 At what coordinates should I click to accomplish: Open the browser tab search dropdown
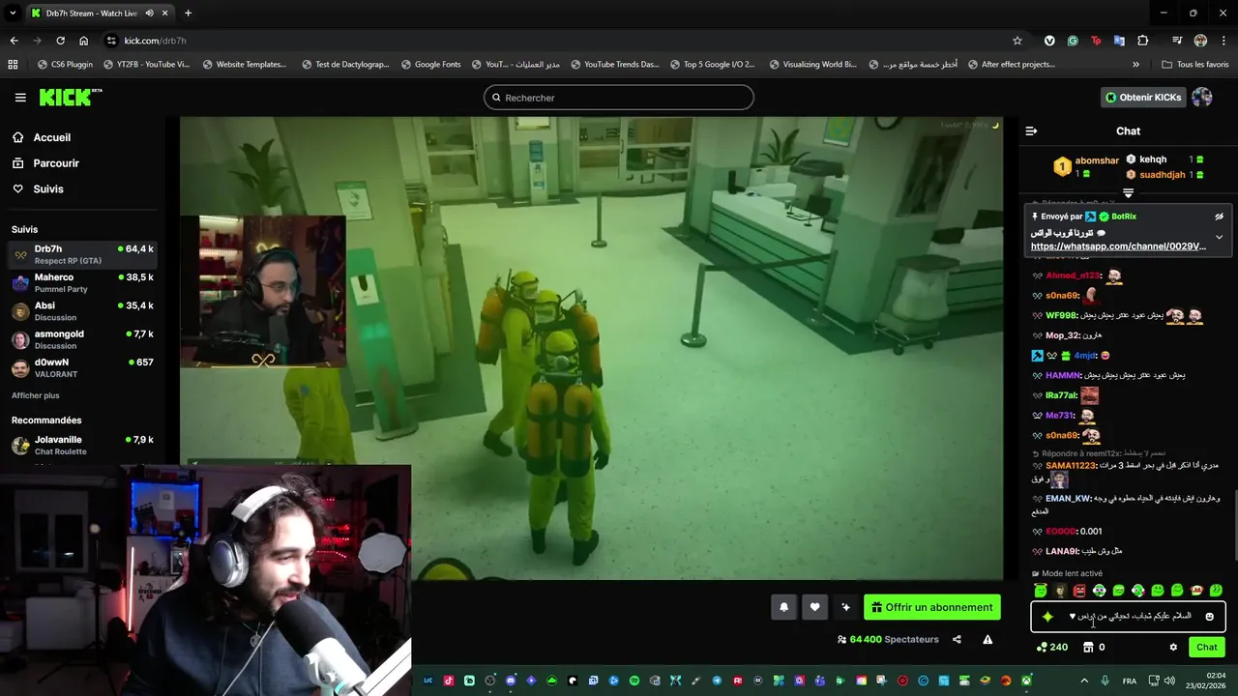[13, 14]
